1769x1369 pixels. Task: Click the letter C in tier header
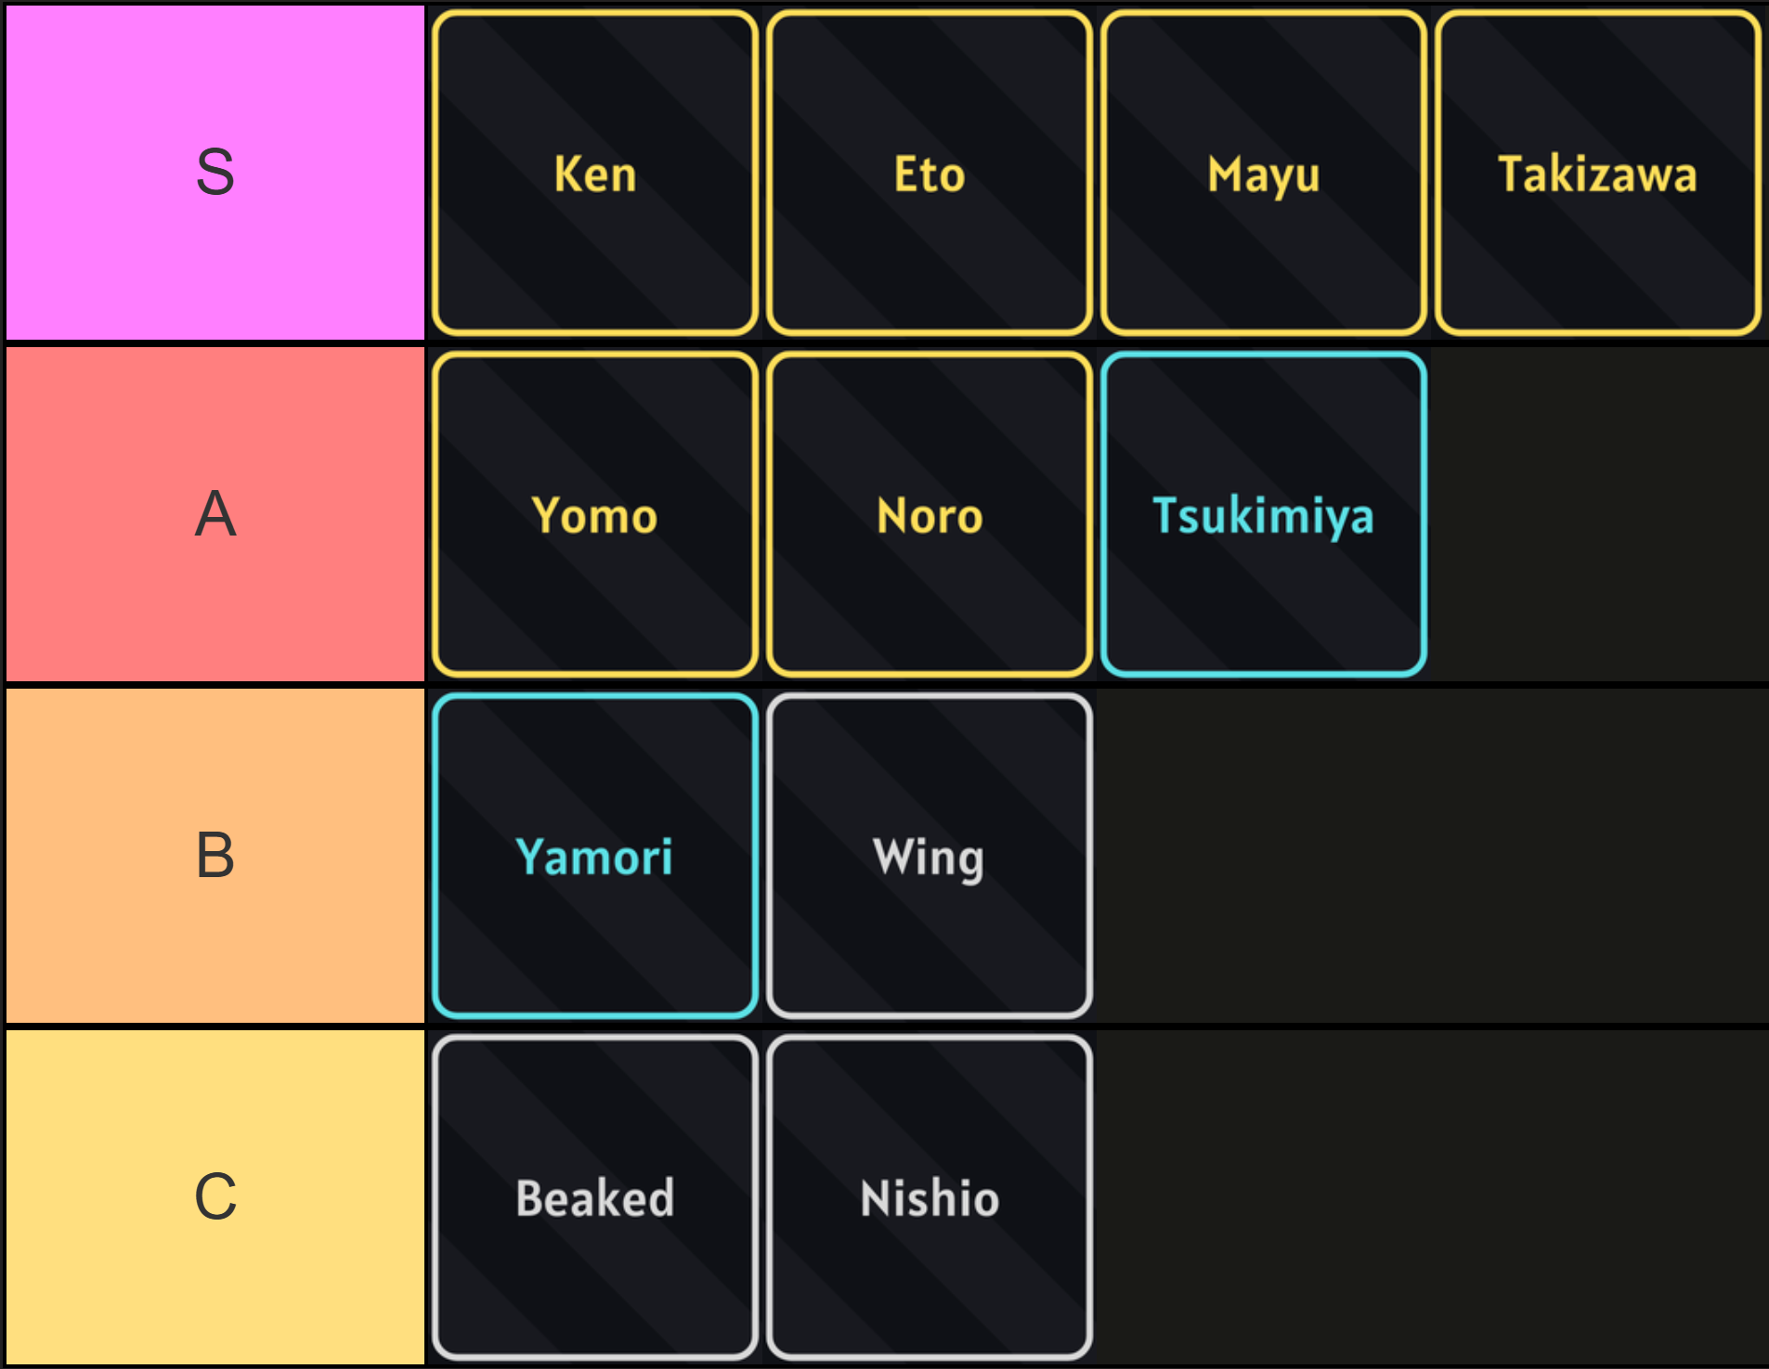(x=215, y=1196)
